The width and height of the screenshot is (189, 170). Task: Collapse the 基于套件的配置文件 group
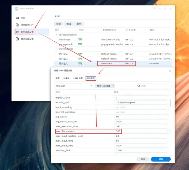[x=56, y=35]
